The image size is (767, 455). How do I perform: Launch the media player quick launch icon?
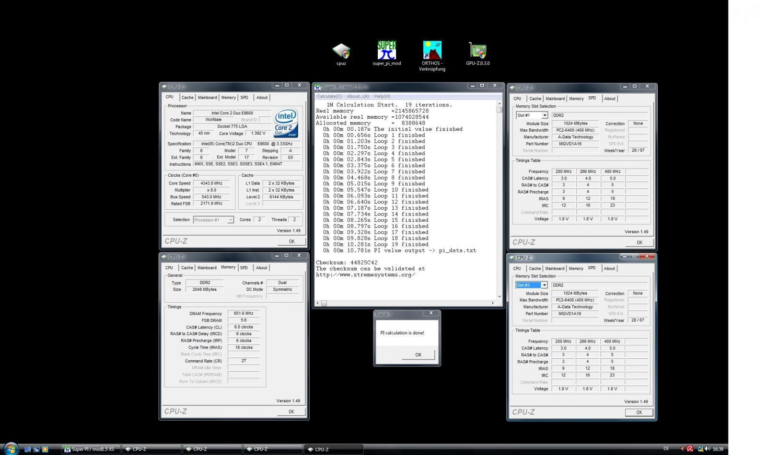pyautogui.click(x=45, y=449)
